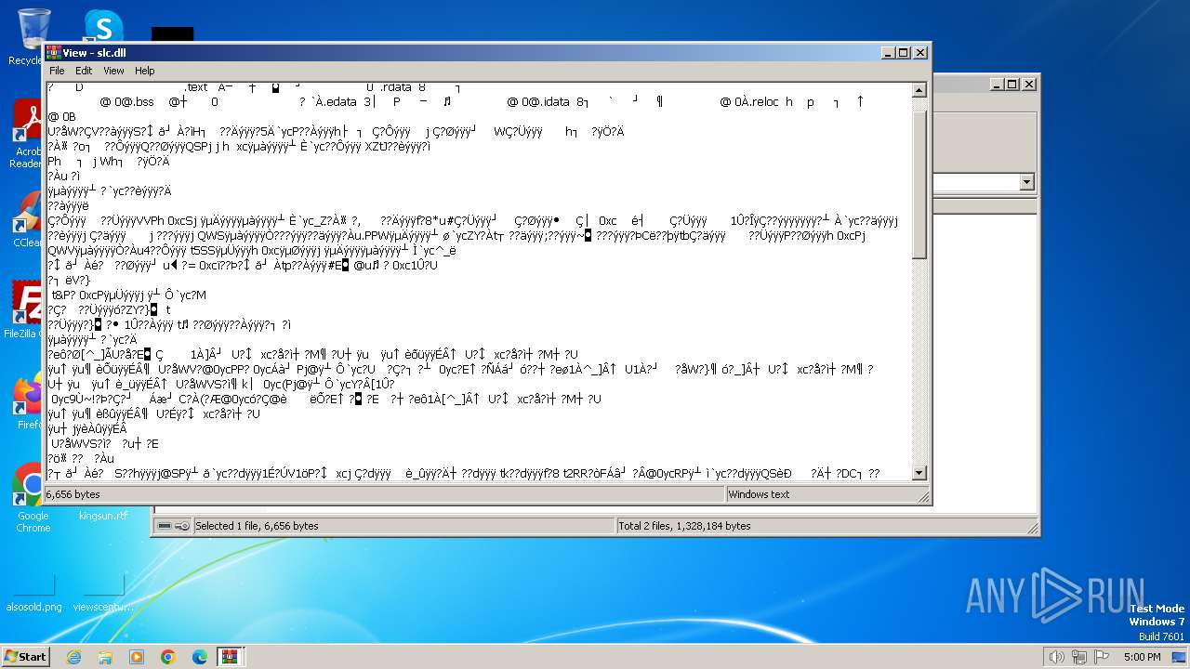Screen dimensions: 1190x669
Task: Launch Internet Explorer from the taskbar
Action: pyautogui.click(x=73, y=657)
